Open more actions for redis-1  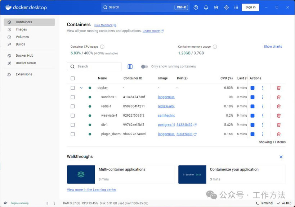click(x=263, y=107)
